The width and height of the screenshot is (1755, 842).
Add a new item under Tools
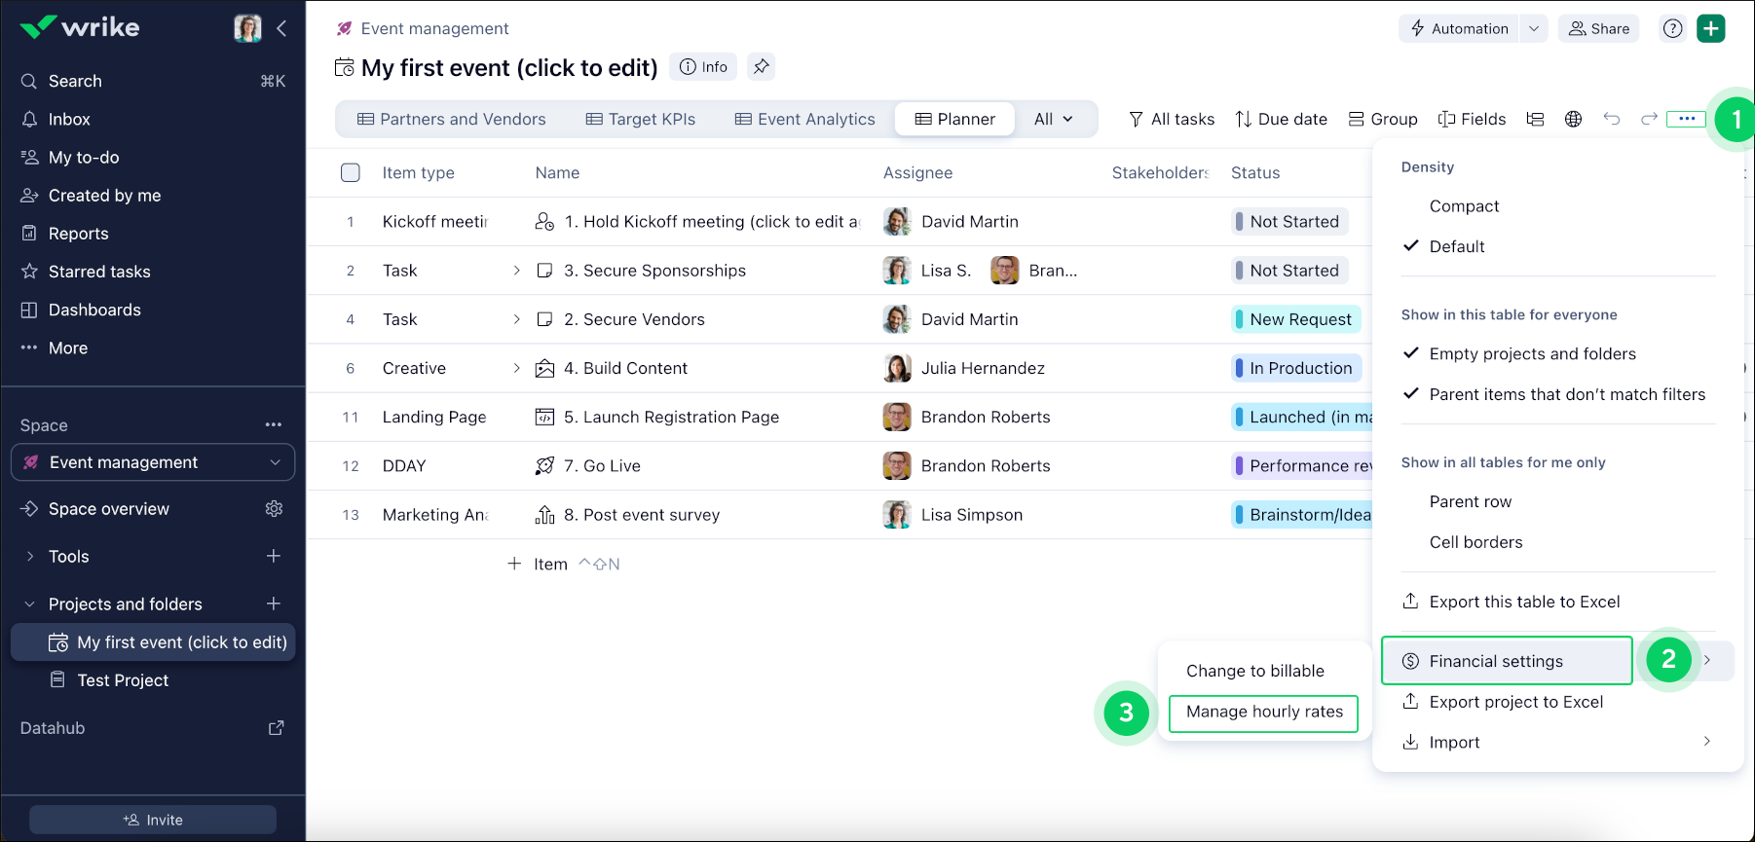[274, 556]
